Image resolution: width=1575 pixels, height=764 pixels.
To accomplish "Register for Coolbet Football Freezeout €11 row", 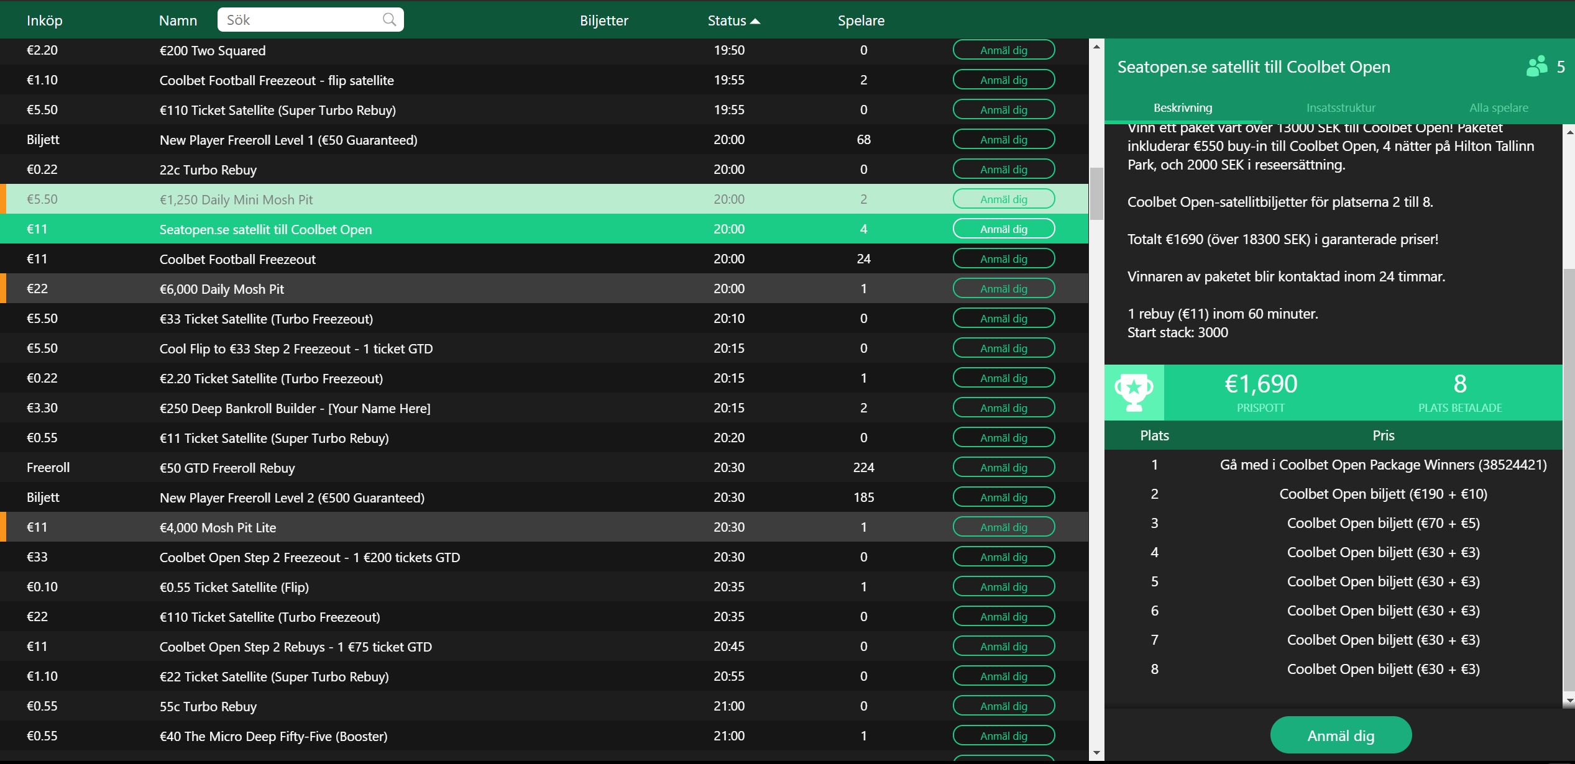I will coord(1003,259).
